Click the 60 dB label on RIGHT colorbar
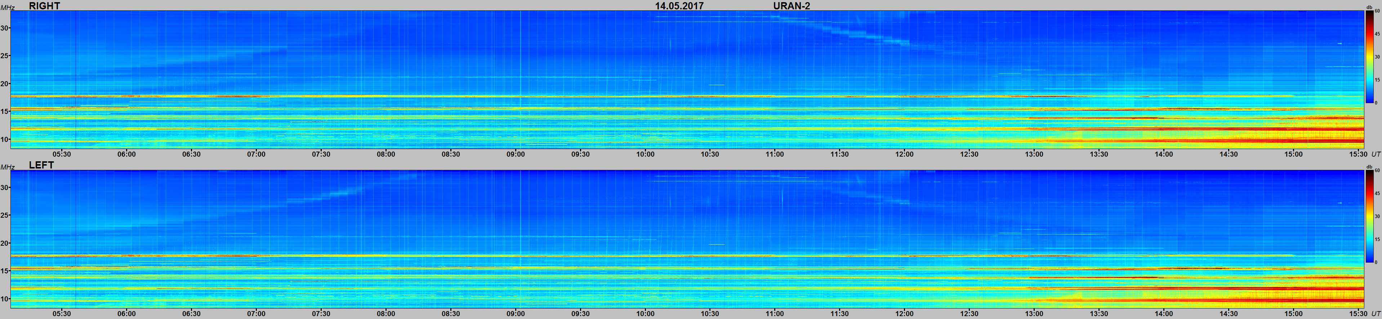The width and height of the screenshot is (1382, 319). tap(1377, 11)
